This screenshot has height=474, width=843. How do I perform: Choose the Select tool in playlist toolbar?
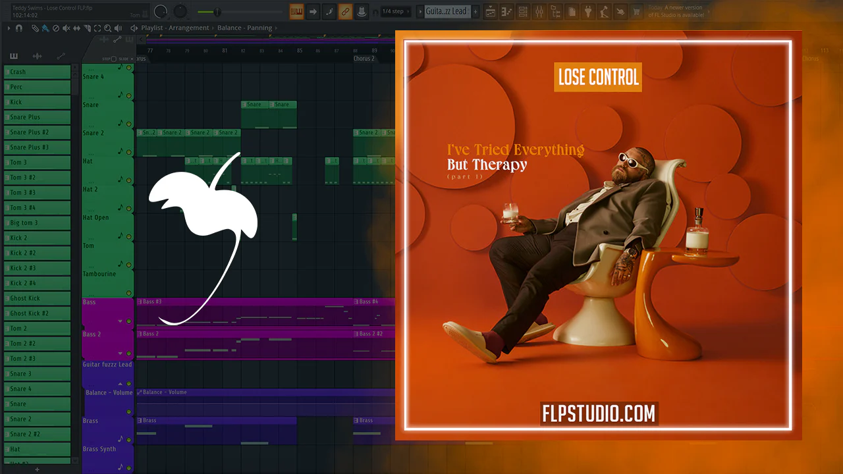click(97, 28)
